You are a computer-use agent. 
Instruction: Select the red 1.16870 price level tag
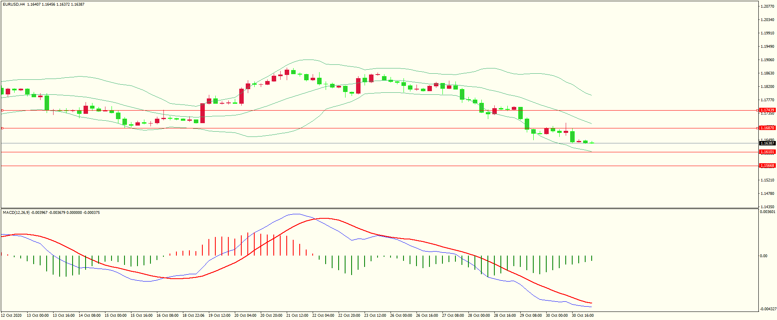click(x=767, y=128)
